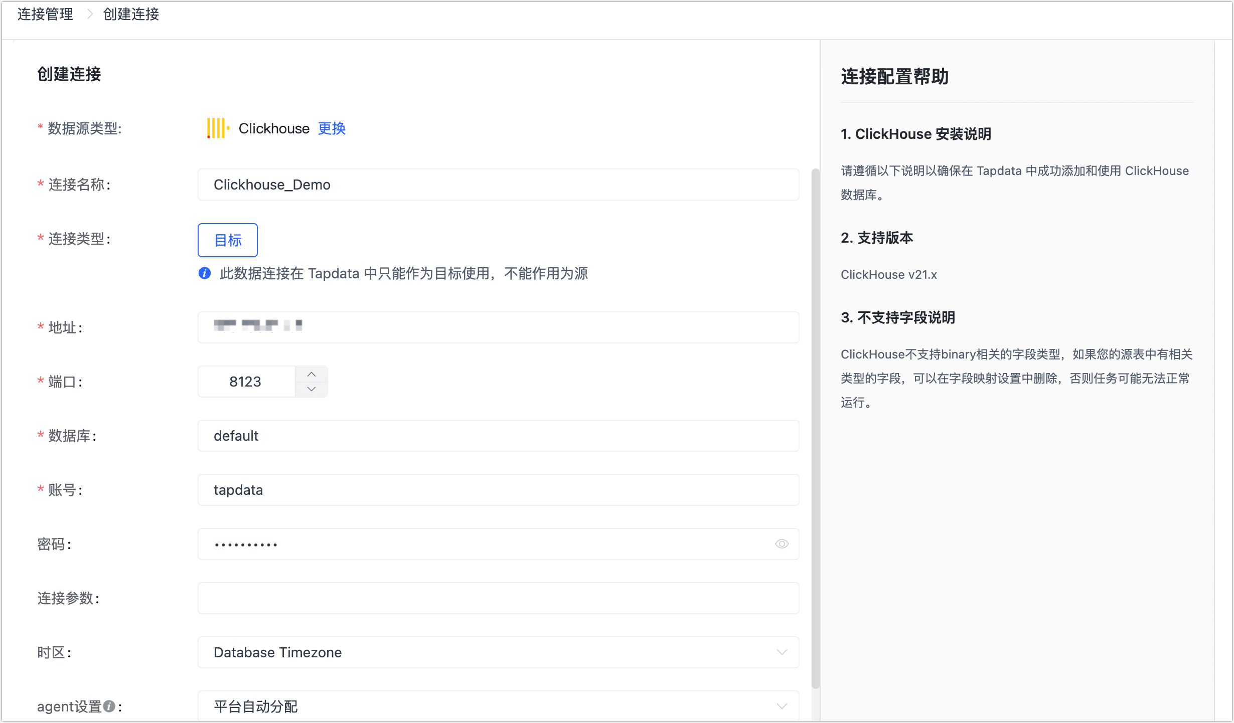Click the agent设置 help info icon

(x=109, y=706)
